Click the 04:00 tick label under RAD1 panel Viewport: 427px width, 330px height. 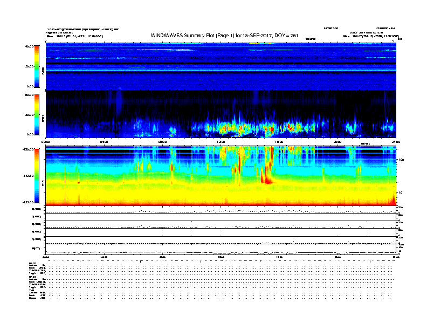tap(104, 142)
